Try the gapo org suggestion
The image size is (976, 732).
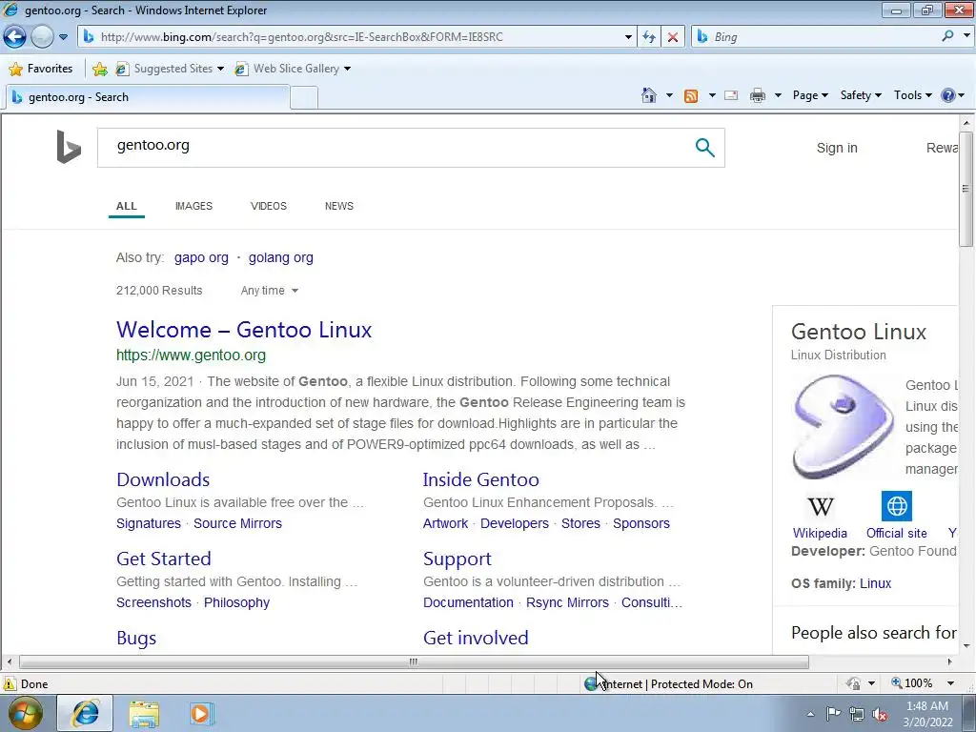coord(201,257)
